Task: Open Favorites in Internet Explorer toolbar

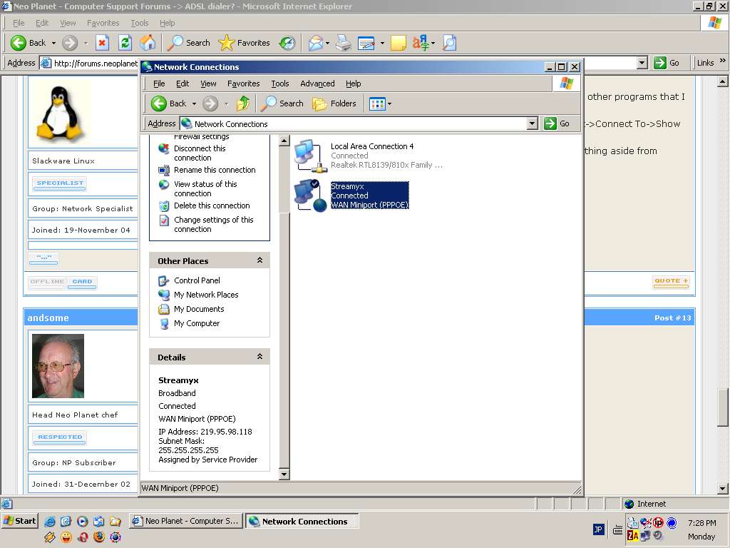Action: pos(245,43)
